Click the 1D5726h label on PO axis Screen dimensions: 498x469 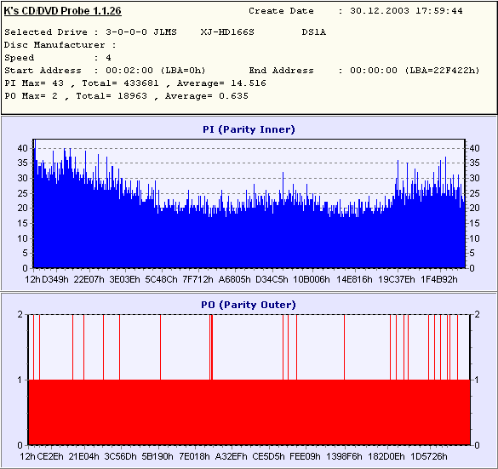click(429, 456)
